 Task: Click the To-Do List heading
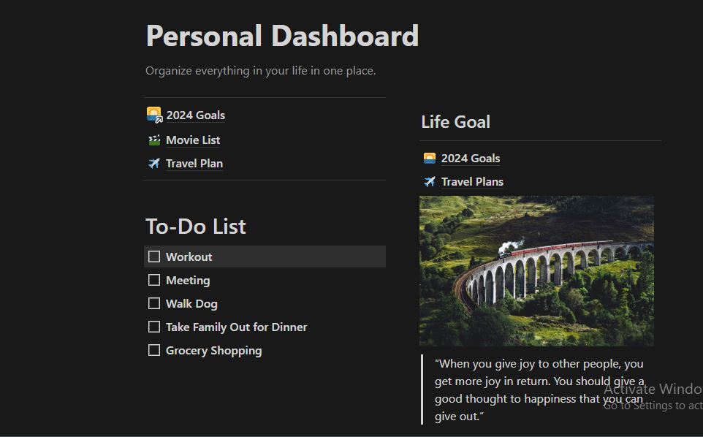coord(196,227)
